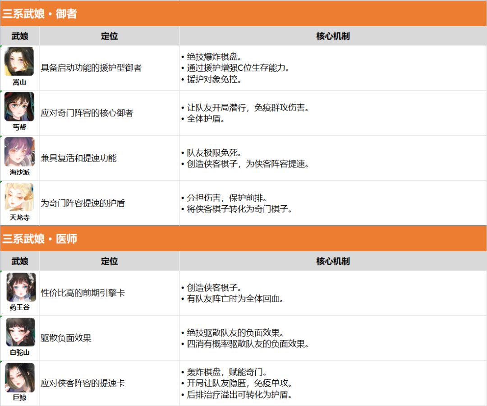Click the line 有队友阵亡时为全体回血。
The width and height of the screenshot is (487, 406).
[x=232, y=299]
